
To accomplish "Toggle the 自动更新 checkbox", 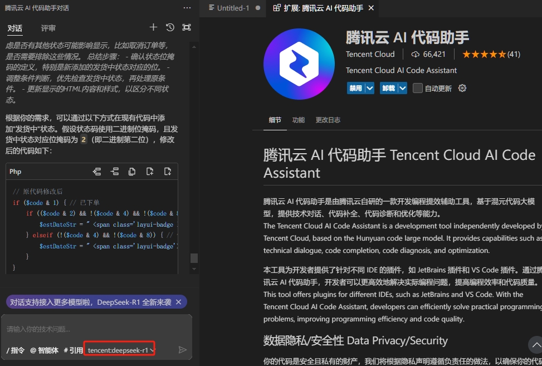I will click(x=418, y=88).
